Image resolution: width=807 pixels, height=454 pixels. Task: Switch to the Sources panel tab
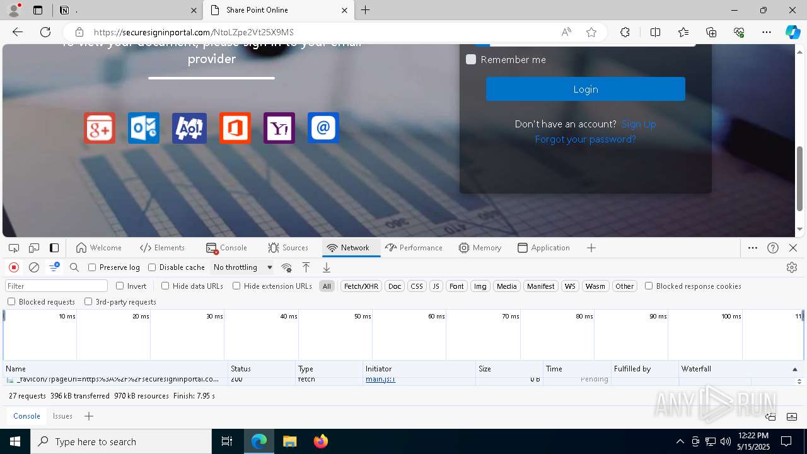pos(287,248)
